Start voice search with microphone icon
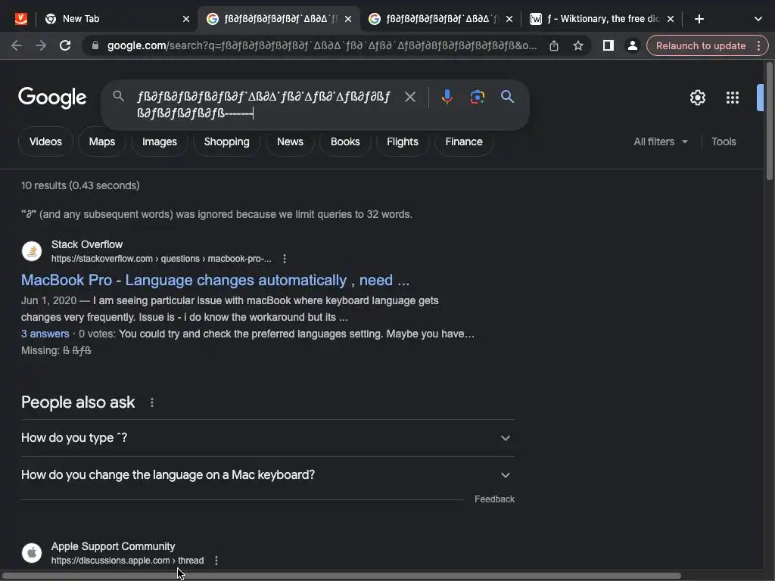 click(447, 97)
